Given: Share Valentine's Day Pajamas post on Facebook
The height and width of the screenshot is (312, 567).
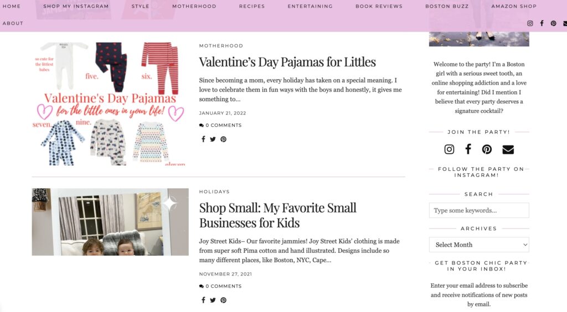Looking at the screenshot, I should (x=203, y=139).
